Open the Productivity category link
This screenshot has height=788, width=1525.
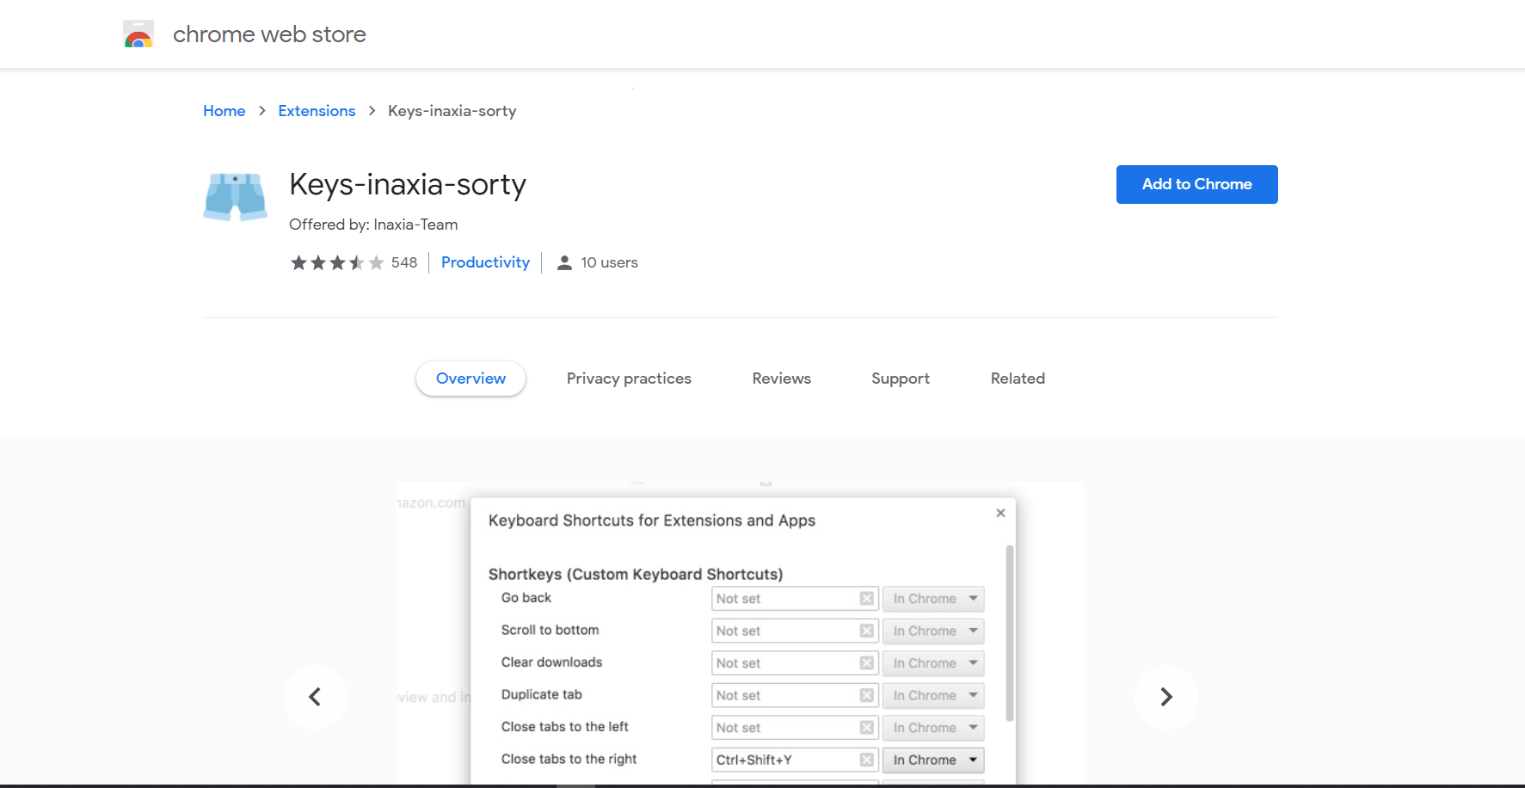tap(485, 262)
